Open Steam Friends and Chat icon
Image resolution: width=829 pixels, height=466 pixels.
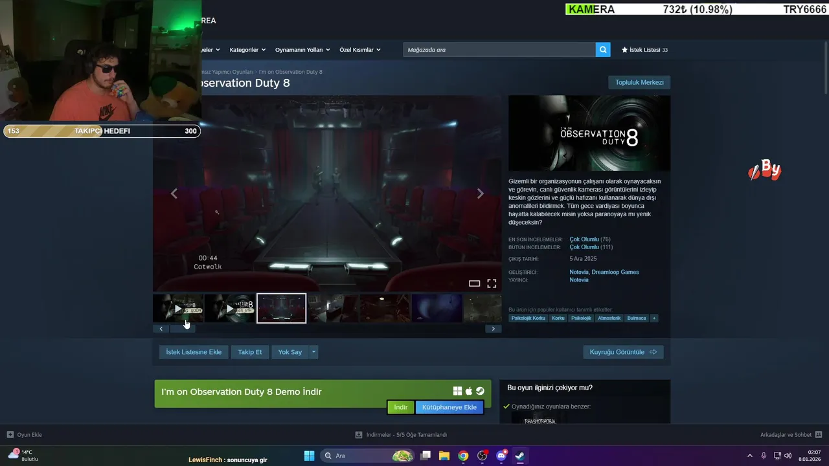pyautogui.click(x=819, y=435)
